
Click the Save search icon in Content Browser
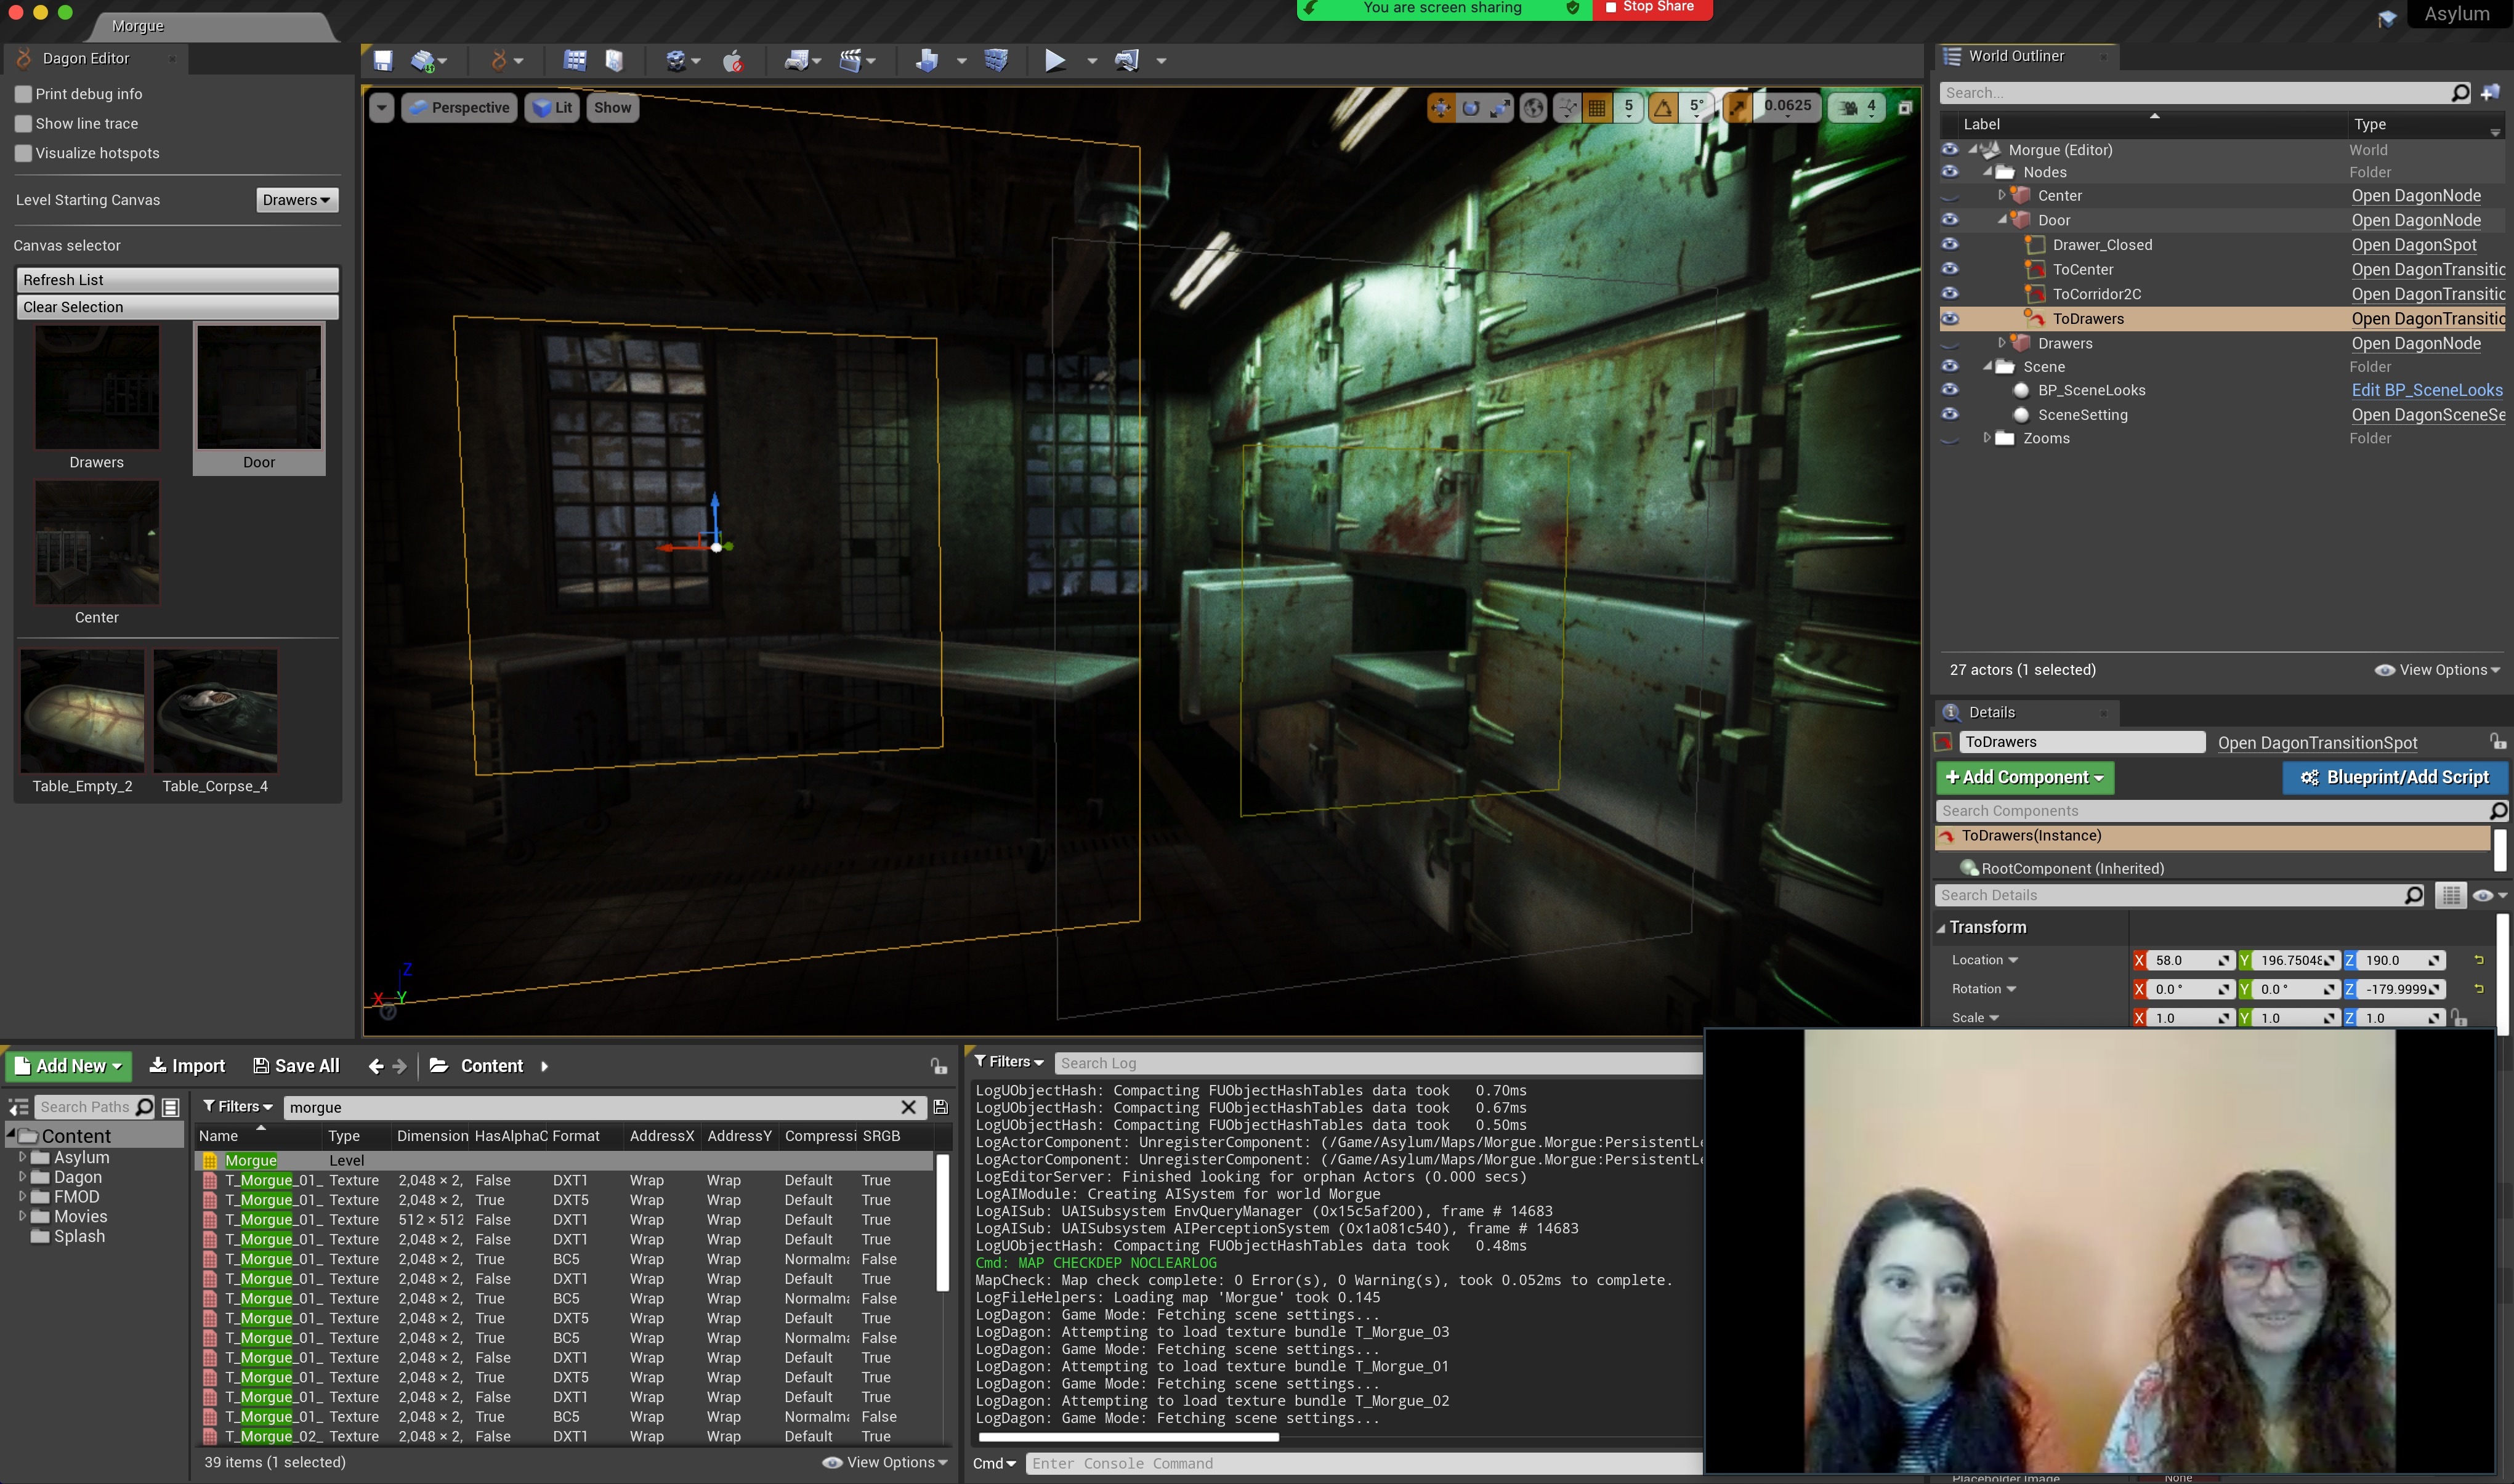tap(940, 1107)
